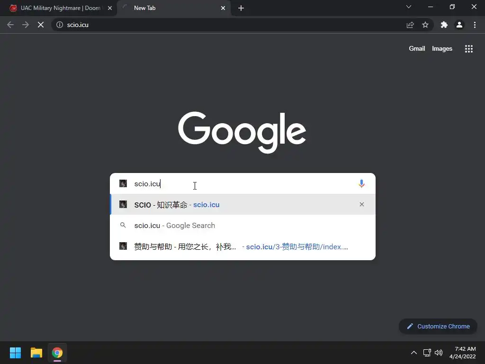Open Gmail link
Screen dimensions: 485x364
point(417,49)
